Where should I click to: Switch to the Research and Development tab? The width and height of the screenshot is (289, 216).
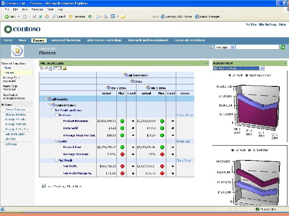pos(148,40)
